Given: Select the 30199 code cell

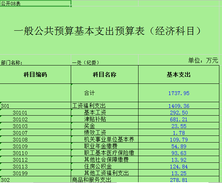Looking at the screenshot, I should tap(36, 173).
